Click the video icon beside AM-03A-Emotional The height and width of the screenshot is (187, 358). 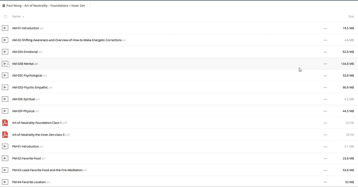[x=5, y=52]
